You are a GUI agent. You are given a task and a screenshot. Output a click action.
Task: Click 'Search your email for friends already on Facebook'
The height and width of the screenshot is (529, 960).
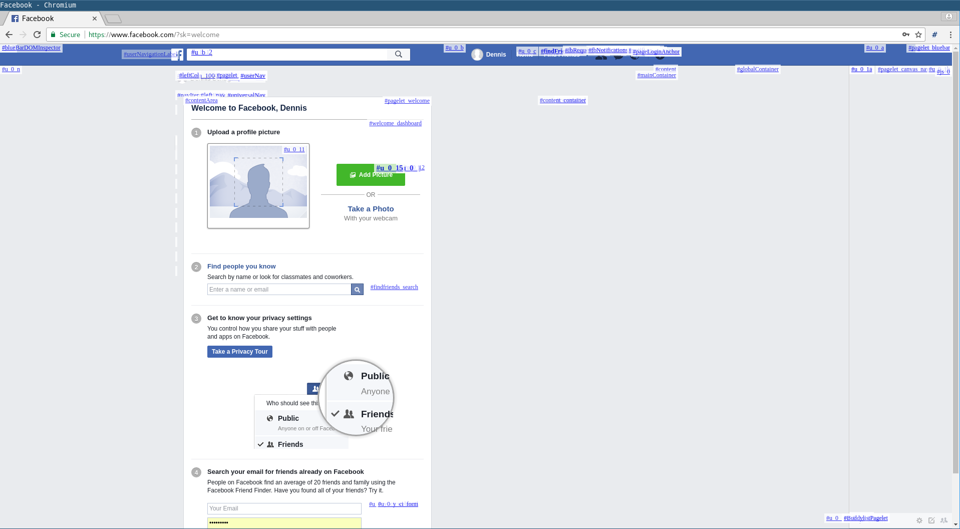(285, 472)
